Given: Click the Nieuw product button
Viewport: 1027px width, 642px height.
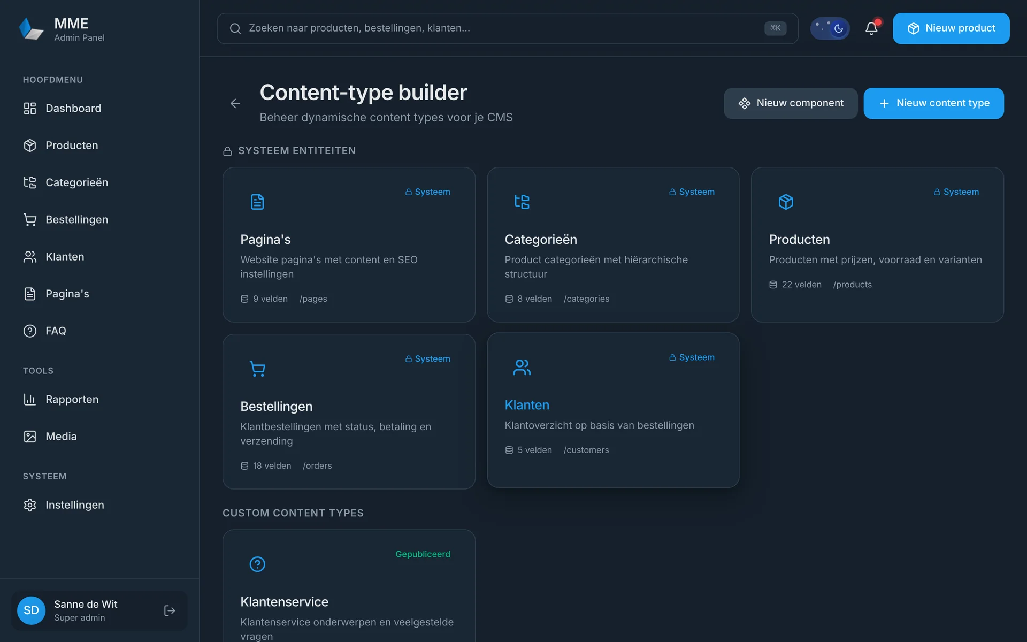Looking at the screenshot, I should [x=951, y=28].
